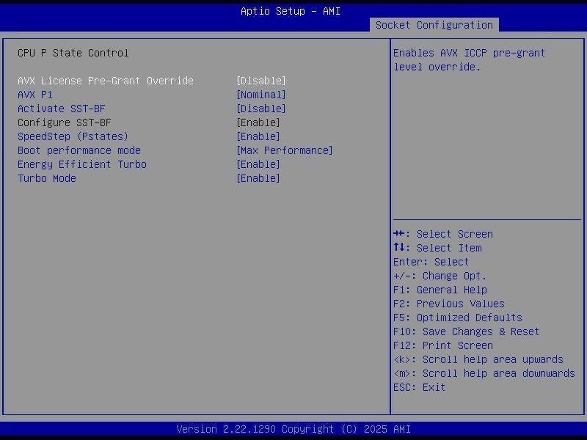Select the Socket Configuration tab

tap(434, 25)
